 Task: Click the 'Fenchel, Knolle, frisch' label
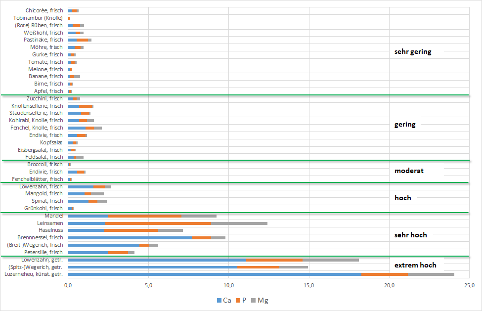37,128
